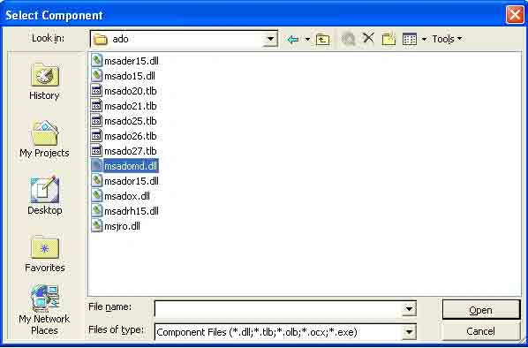Select file msado20.tlb
The image size is (528, 348).
coord(124,91)
